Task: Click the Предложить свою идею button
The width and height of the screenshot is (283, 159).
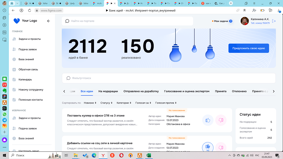Action: 248,48
